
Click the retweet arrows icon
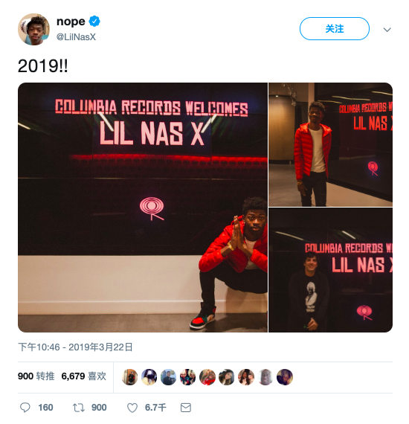[79, 407]
